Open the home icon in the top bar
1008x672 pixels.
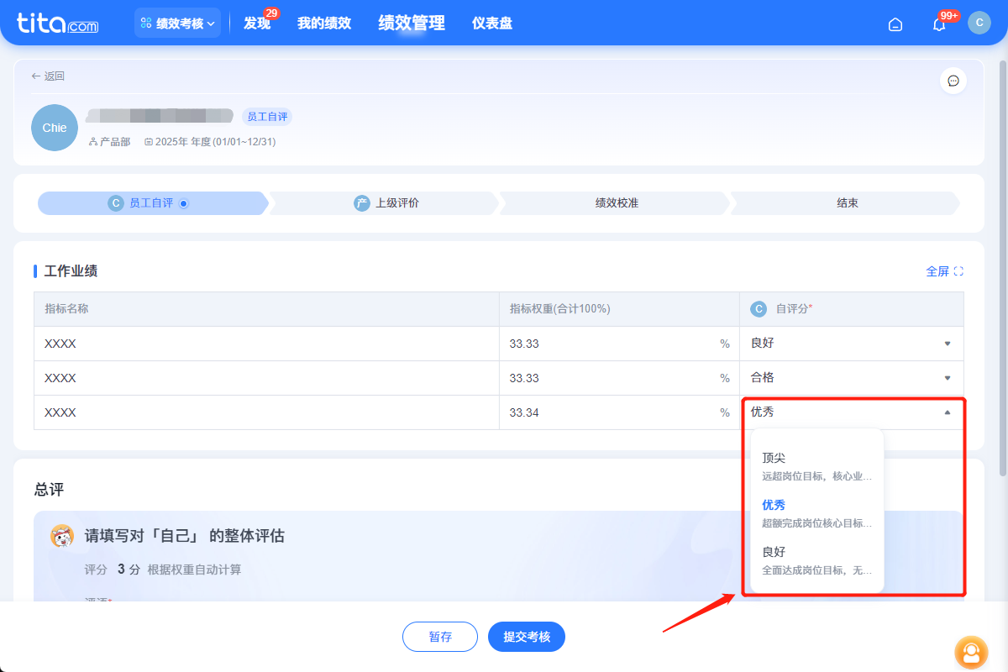click(895, 24)
